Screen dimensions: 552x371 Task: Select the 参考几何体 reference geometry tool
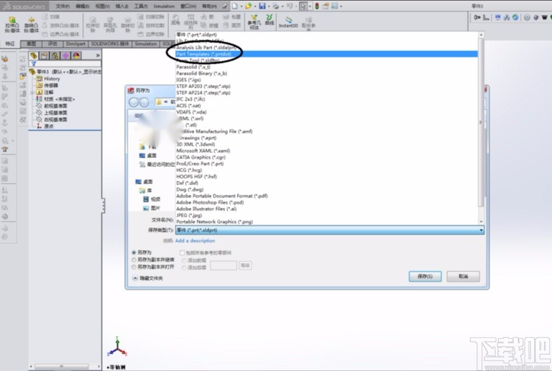pos(254,22)
